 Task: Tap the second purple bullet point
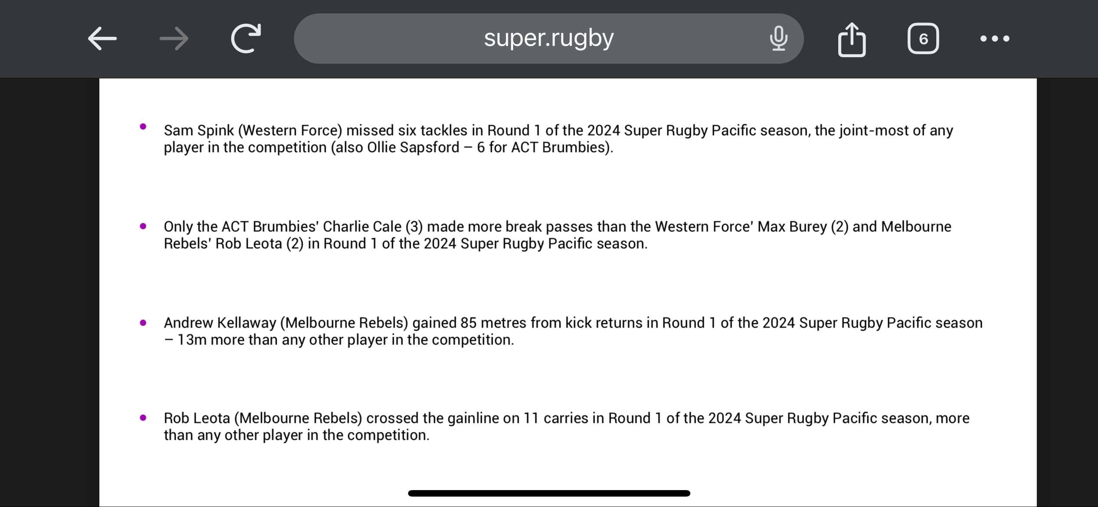click(143, 226)
